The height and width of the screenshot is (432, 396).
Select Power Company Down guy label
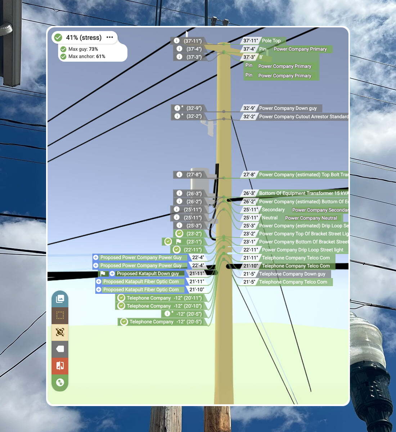[288, 108]
